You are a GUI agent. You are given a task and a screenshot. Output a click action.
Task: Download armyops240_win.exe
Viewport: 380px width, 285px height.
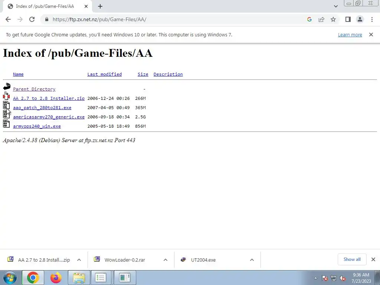(37, 126)
